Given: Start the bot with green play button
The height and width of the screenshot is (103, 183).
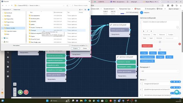Looking at the screenshot, I should coord(20,92).
